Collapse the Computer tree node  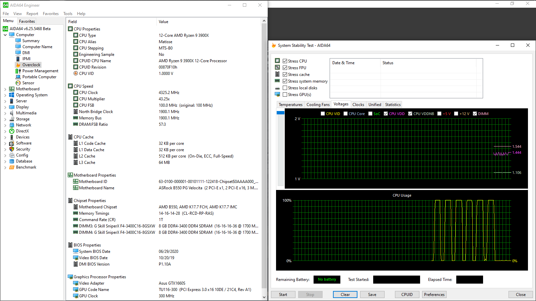point(5,35)
